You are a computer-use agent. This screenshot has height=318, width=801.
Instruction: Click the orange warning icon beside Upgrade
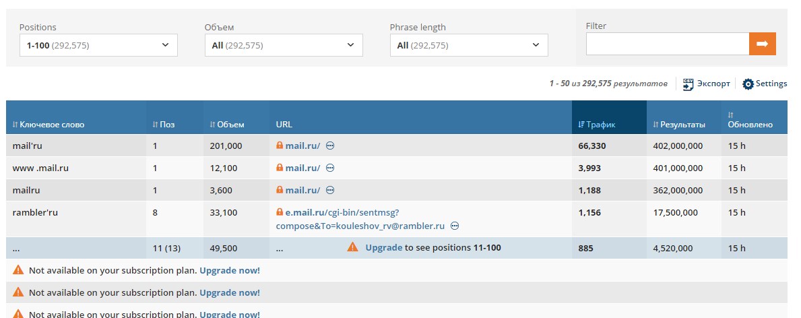click(353, 247)
